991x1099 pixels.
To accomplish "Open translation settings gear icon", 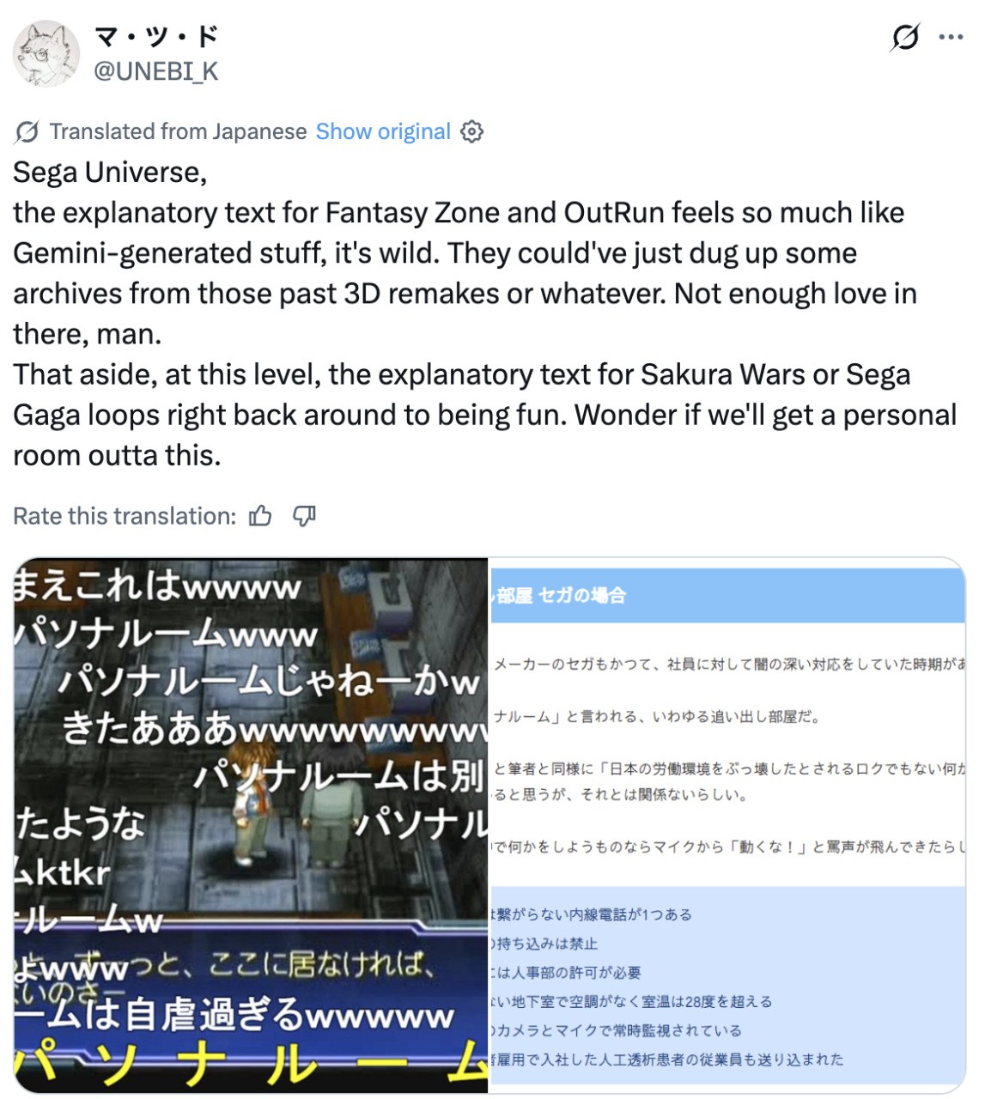I will [x=471, y=131].
